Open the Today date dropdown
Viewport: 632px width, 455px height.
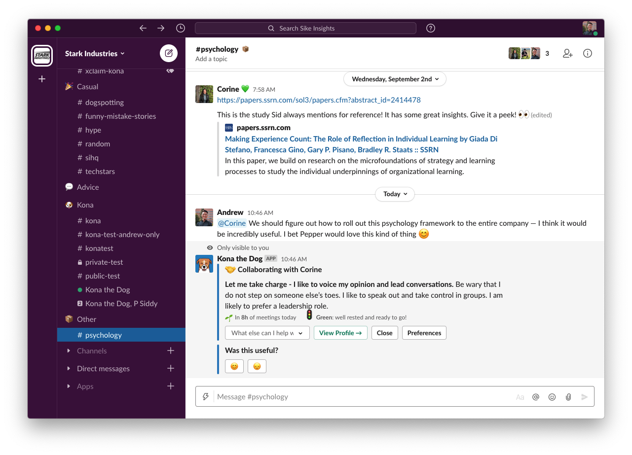pyautogui.click(x=395, y=194)
